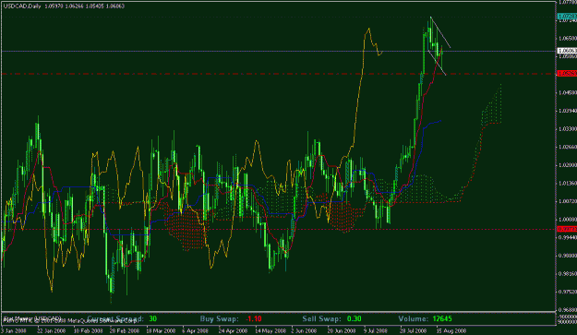Click the 24 Apr 2008 date on time axis

[x=233, y=330]
